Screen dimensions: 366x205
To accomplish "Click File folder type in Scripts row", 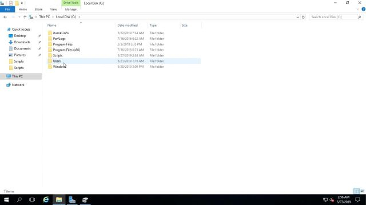I will [x=157, y=55].
